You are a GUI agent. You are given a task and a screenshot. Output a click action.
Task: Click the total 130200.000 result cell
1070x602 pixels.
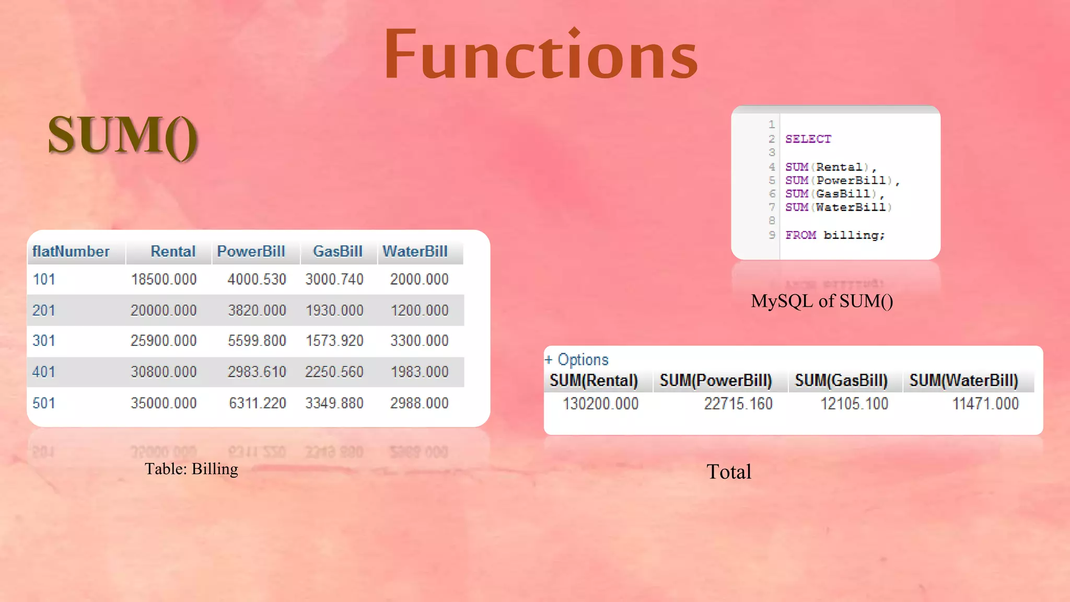tap(600, 404)
